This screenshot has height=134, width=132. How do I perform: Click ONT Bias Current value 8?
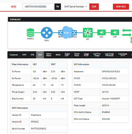[51, 99]
